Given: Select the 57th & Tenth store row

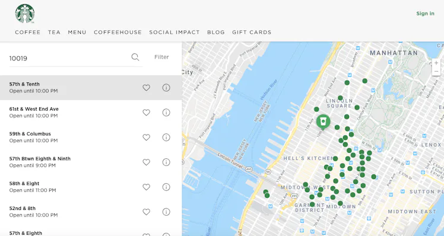Looking at the screenshot, I should click(x=91, y=87).
